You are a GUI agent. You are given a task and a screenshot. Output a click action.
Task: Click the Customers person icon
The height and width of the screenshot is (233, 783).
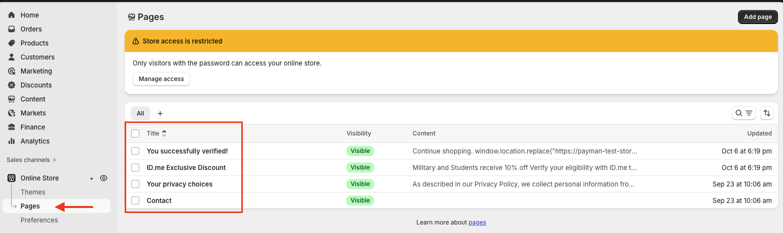(12, 57)
